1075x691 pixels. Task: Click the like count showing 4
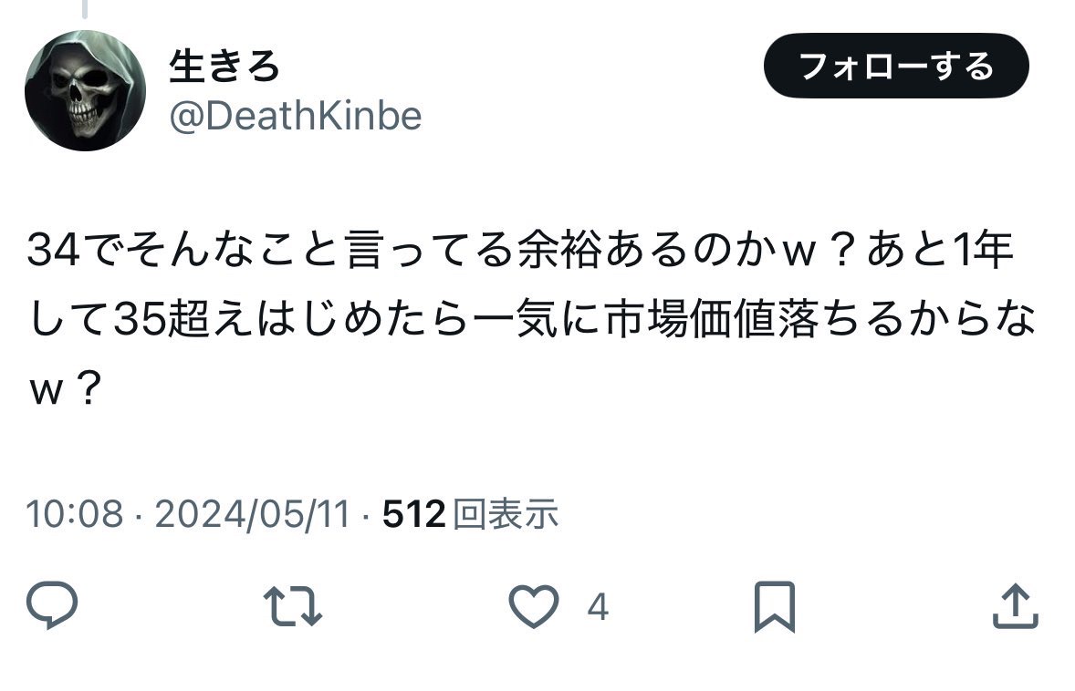coord(598,605)
